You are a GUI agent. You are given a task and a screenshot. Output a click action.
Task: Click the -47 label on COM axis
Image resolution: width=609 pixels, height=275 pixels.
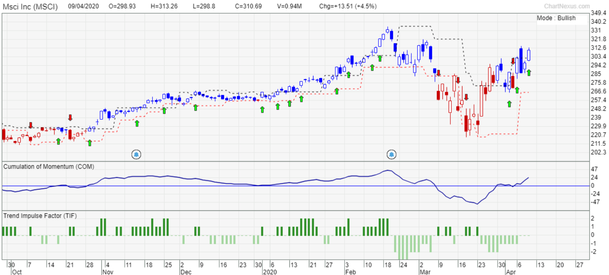click(595, 202)
